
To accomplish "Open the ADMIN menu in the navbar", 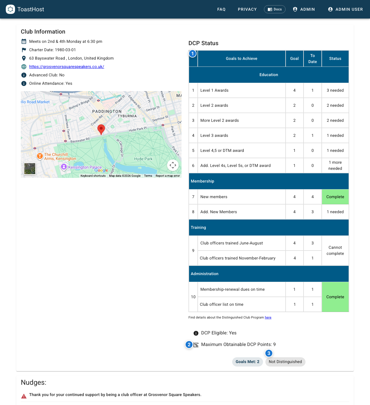I will pyautogui.click(x=304, y=9).
